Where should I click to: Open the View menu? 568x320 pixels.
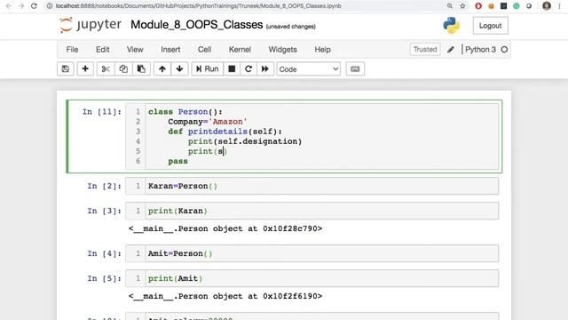(x=135, y=50)
